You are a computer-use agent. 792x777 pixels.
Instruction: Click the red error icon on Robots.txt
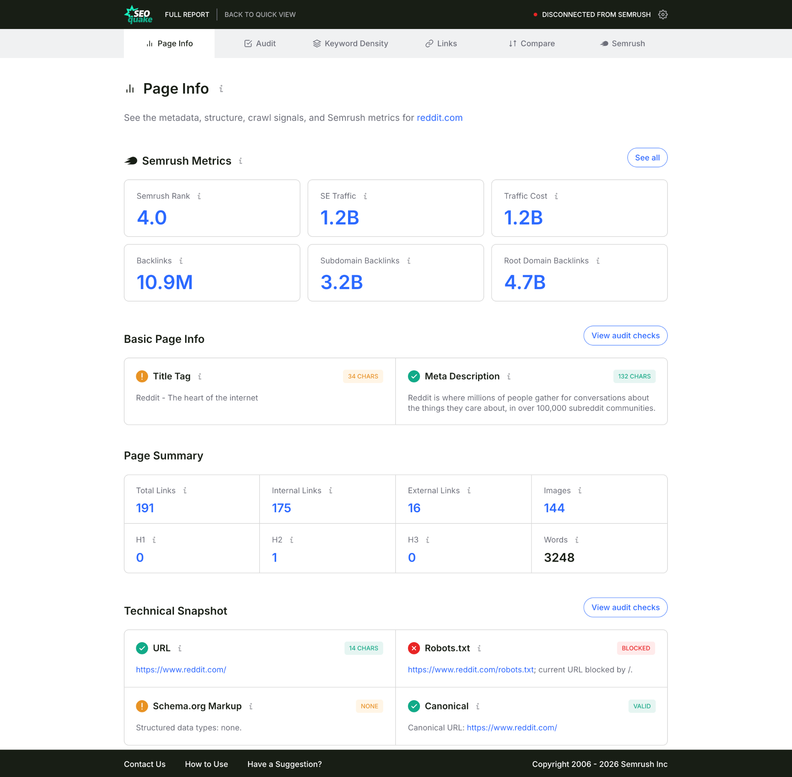point(413,648)
